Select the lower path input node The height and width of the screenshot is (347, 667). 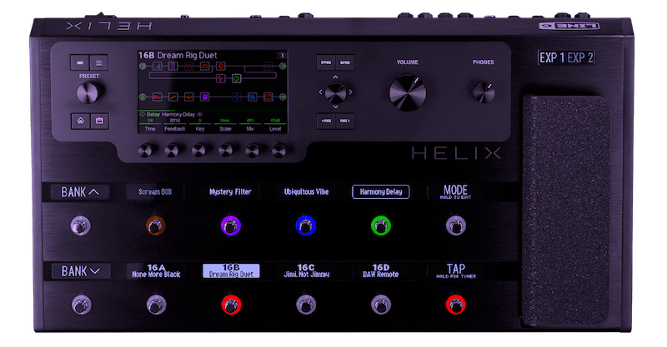click(143, 97)
